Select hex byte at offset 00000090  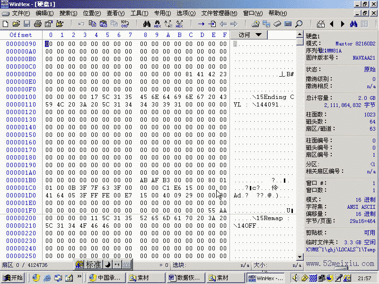pos(47,44)
